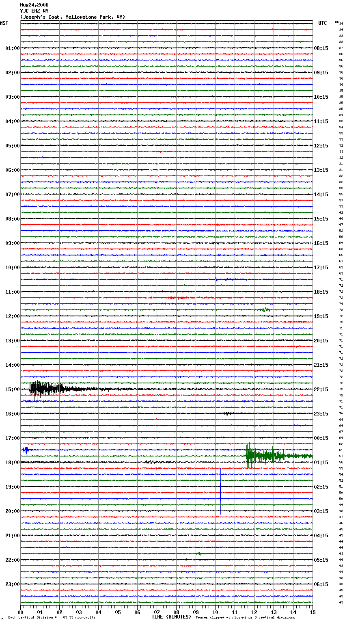Click the 07:00 MST time label
The image size is (345, 623).
13,195
